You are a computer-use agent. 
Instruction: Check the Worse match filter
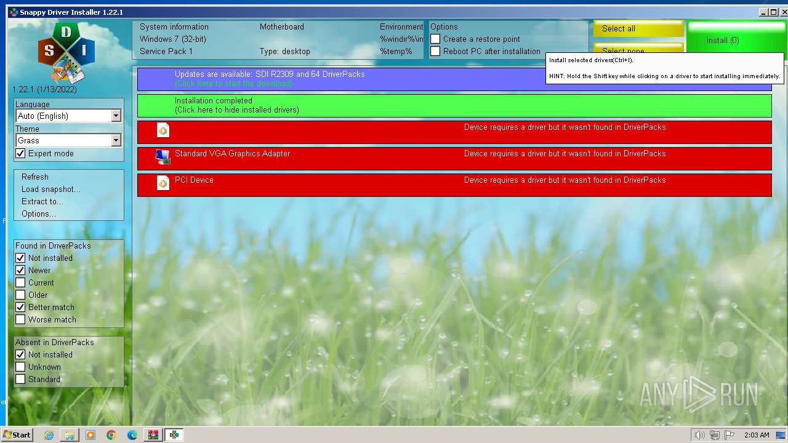click(20, 319)
